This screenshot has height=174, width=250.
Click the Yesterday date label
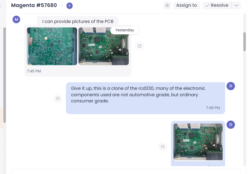[125, 30]
